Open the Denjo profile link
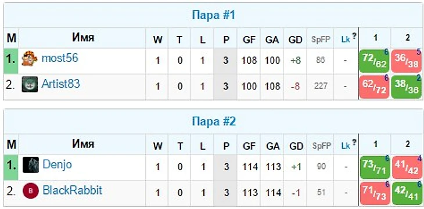 tap(58, 164)
